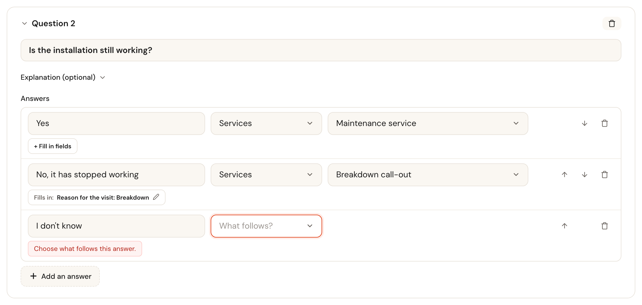Collapse Question 2 with the chevron
Image resolution: width=642 pixels, height=305 pixels.
pyautogui.click(x=25, y=23)
